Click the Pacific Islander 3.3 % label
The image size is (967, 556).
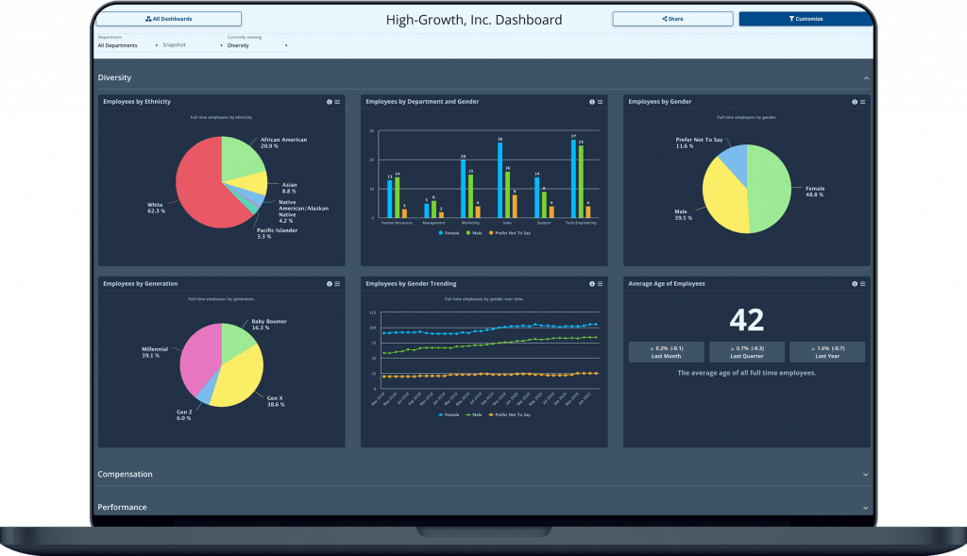pyautogui.click(x=277, y=233)
